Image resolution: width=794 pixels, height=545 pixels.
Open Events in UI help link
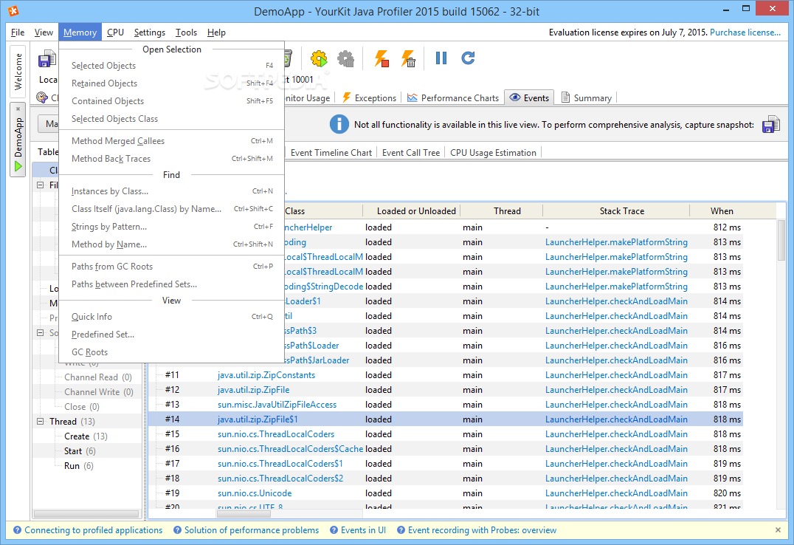tap(363, 529)
